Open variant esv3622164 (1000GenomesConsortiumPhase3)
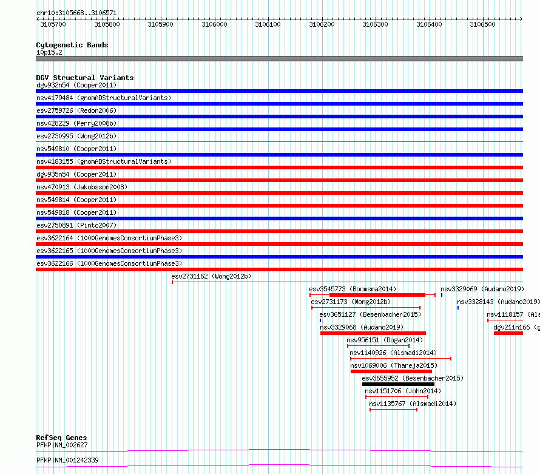Screen dimensions: 540x474 (109, 238)
